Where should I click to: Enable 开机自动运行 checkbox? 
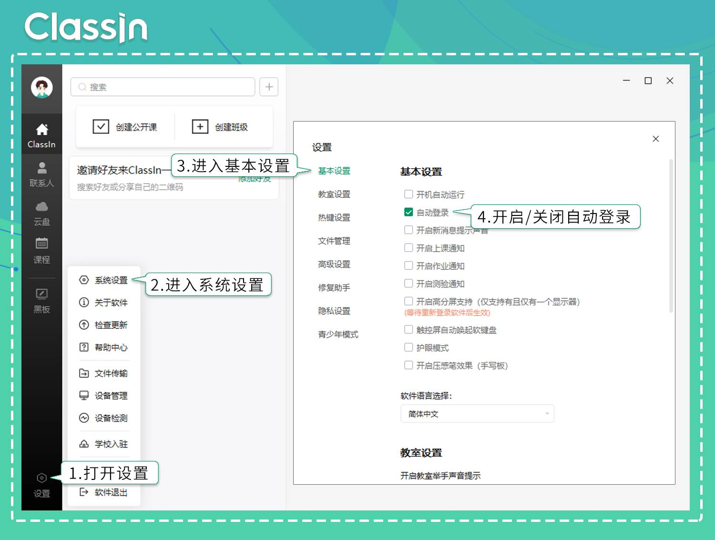(x=409, y=194)
